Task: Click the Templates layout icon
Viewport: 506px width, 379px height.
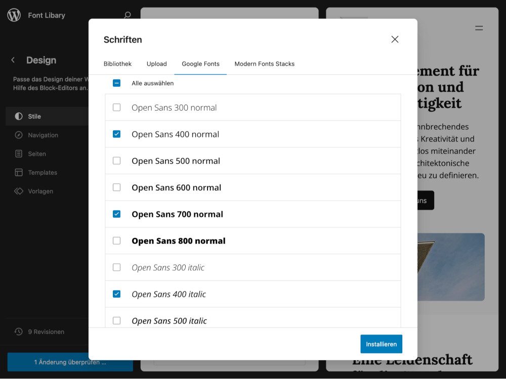Action: click(x=19, y=172)
